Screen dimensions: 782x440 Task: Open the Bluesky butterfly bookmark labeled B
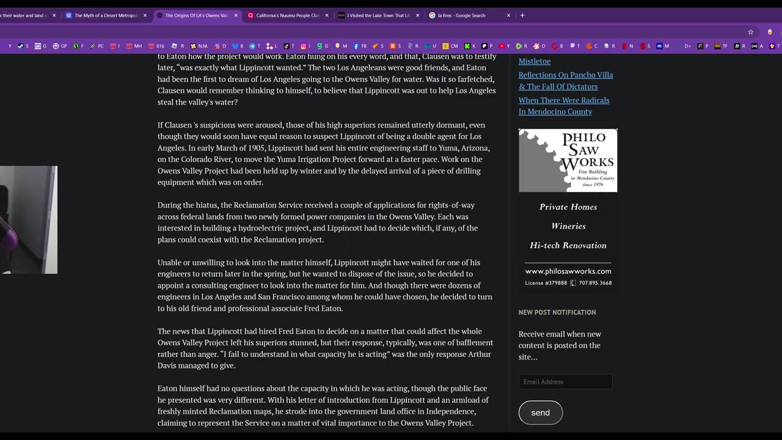[238, 46]
